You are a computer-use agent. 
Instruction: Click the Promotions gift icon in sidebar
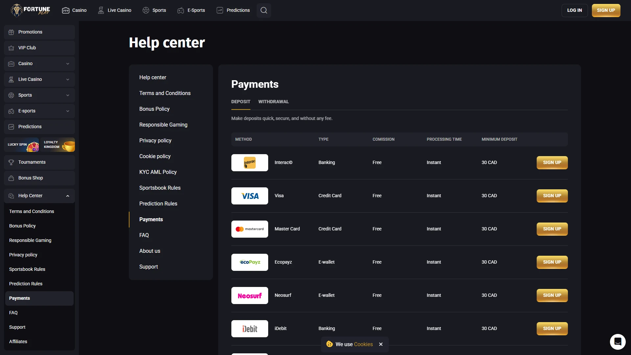(11, 32)
